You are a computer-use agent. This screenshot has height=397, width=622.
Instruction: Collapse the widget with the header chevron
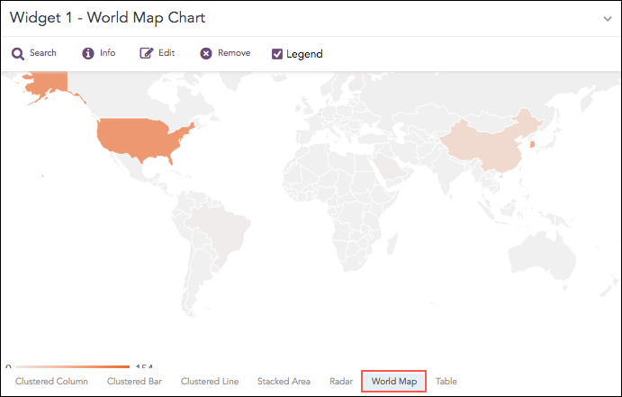tap(608, 18)
